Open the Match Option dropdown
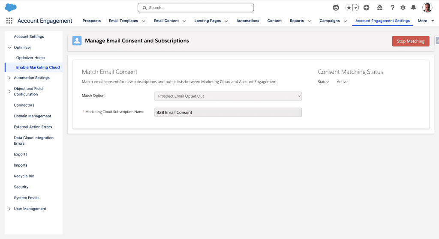439x239 pixels. click(228, 96)
